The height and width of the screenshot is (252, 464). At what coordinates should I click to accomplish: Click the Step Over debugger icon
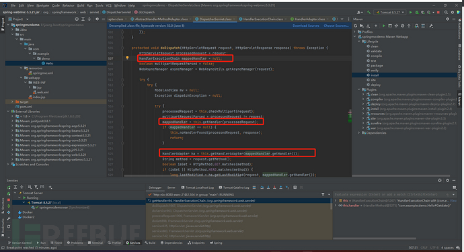262,187
